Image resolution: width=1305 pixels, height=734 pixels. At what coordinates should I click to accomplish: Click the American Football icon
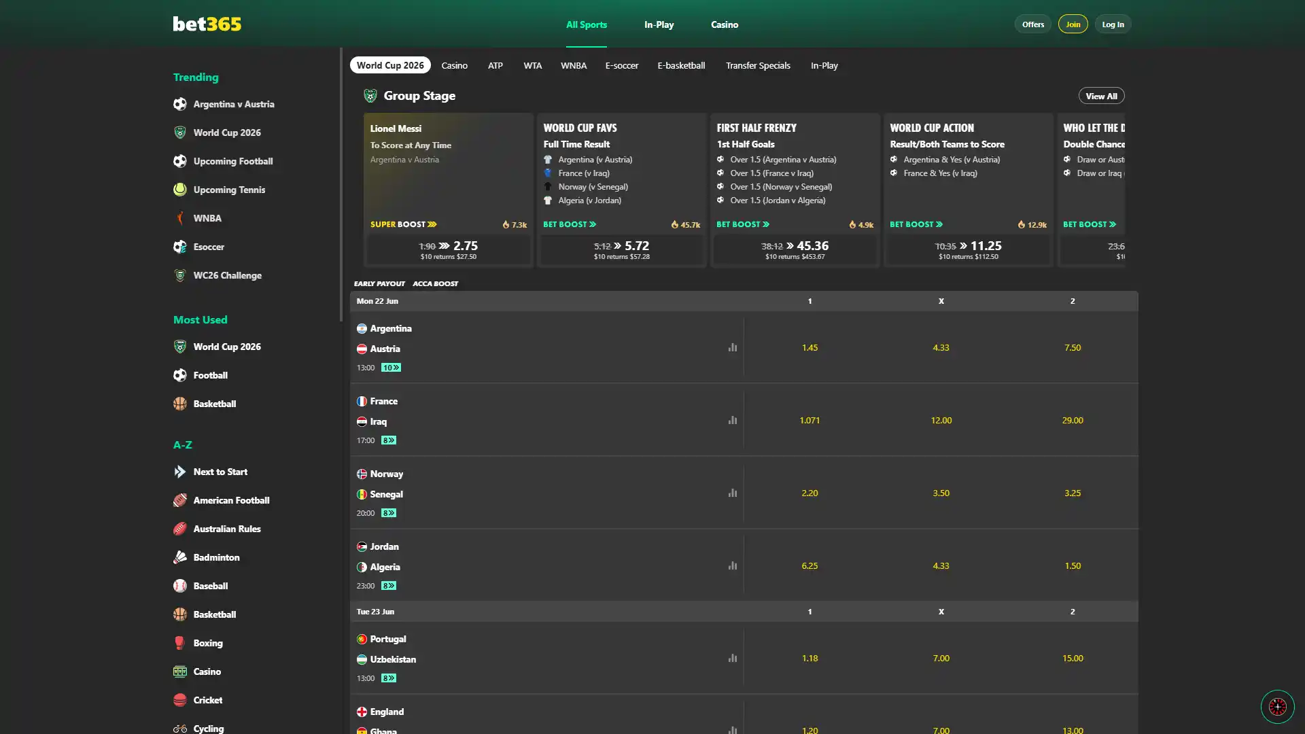click(179, 500)
